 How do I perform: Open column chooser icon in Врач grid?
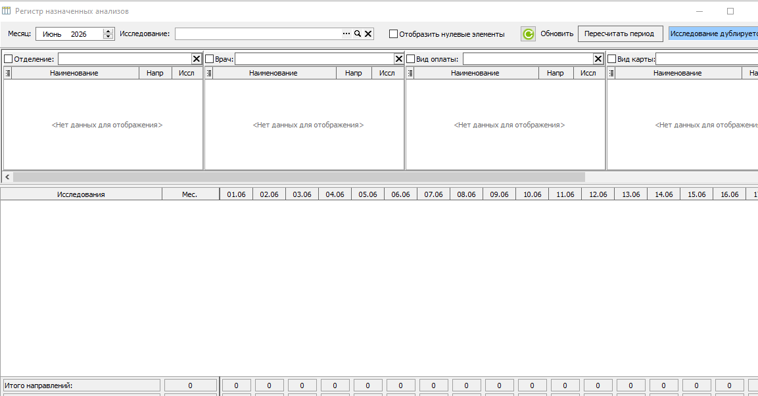click(x=209, y=73)
